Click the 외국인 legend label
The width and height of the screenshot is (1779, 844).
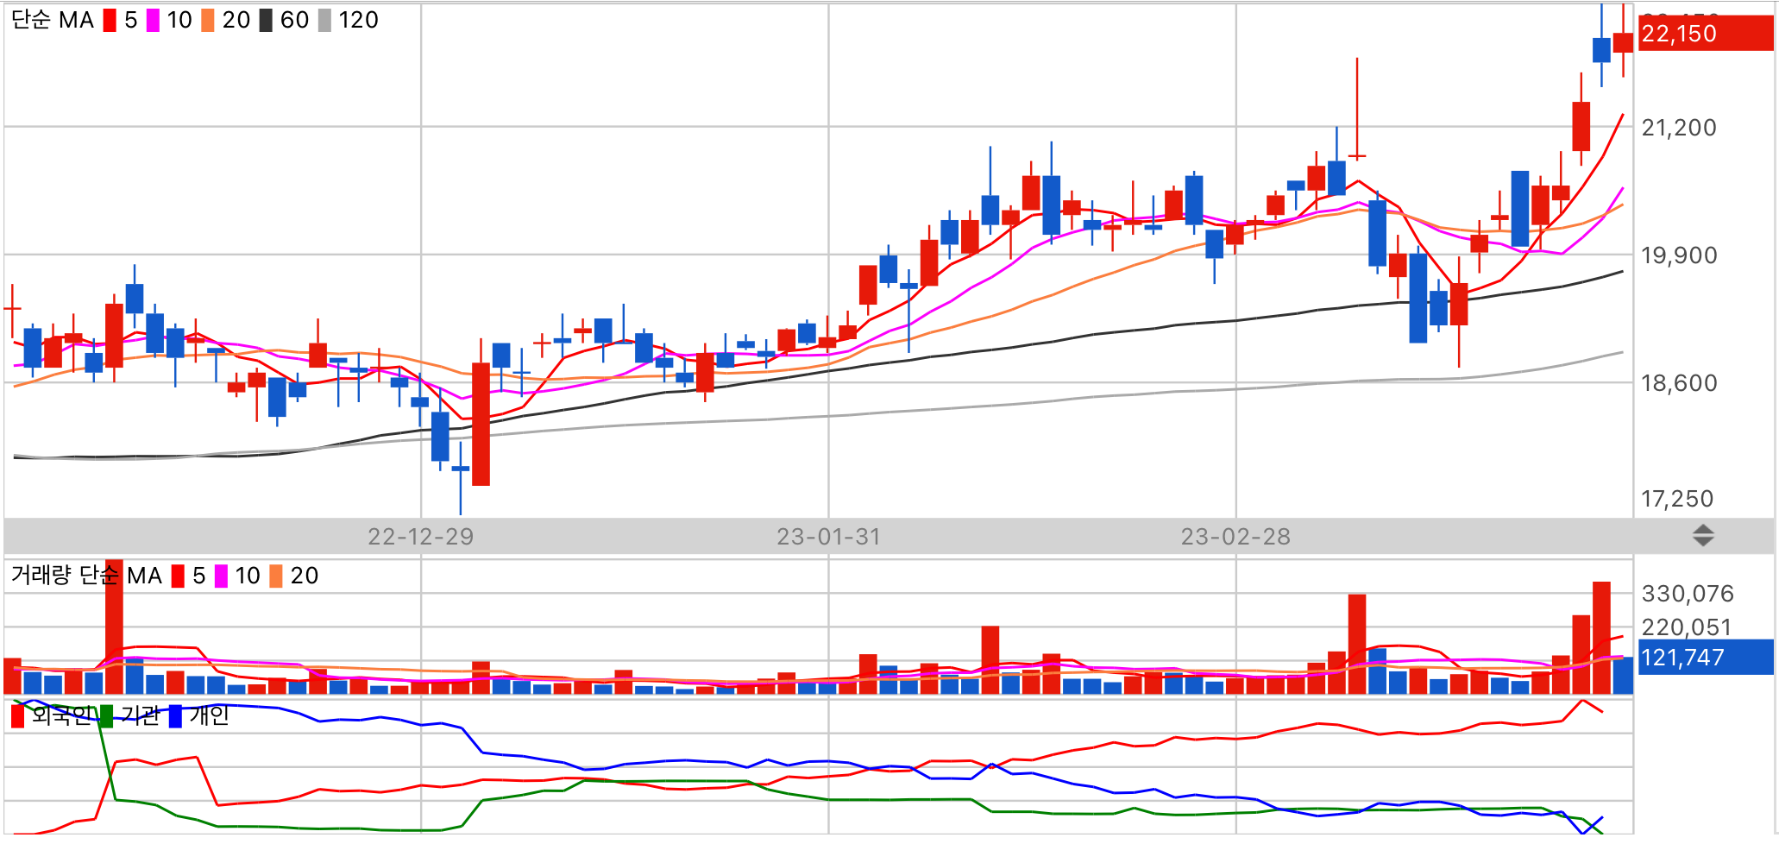click(x=62, y=715)
